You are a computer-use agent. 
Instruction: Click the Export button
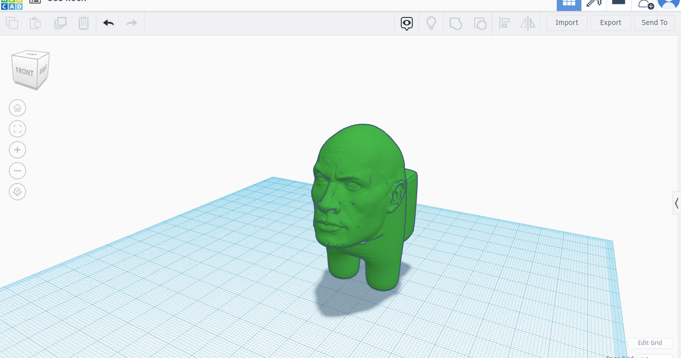pyautogui.click(x=610, y=23)
